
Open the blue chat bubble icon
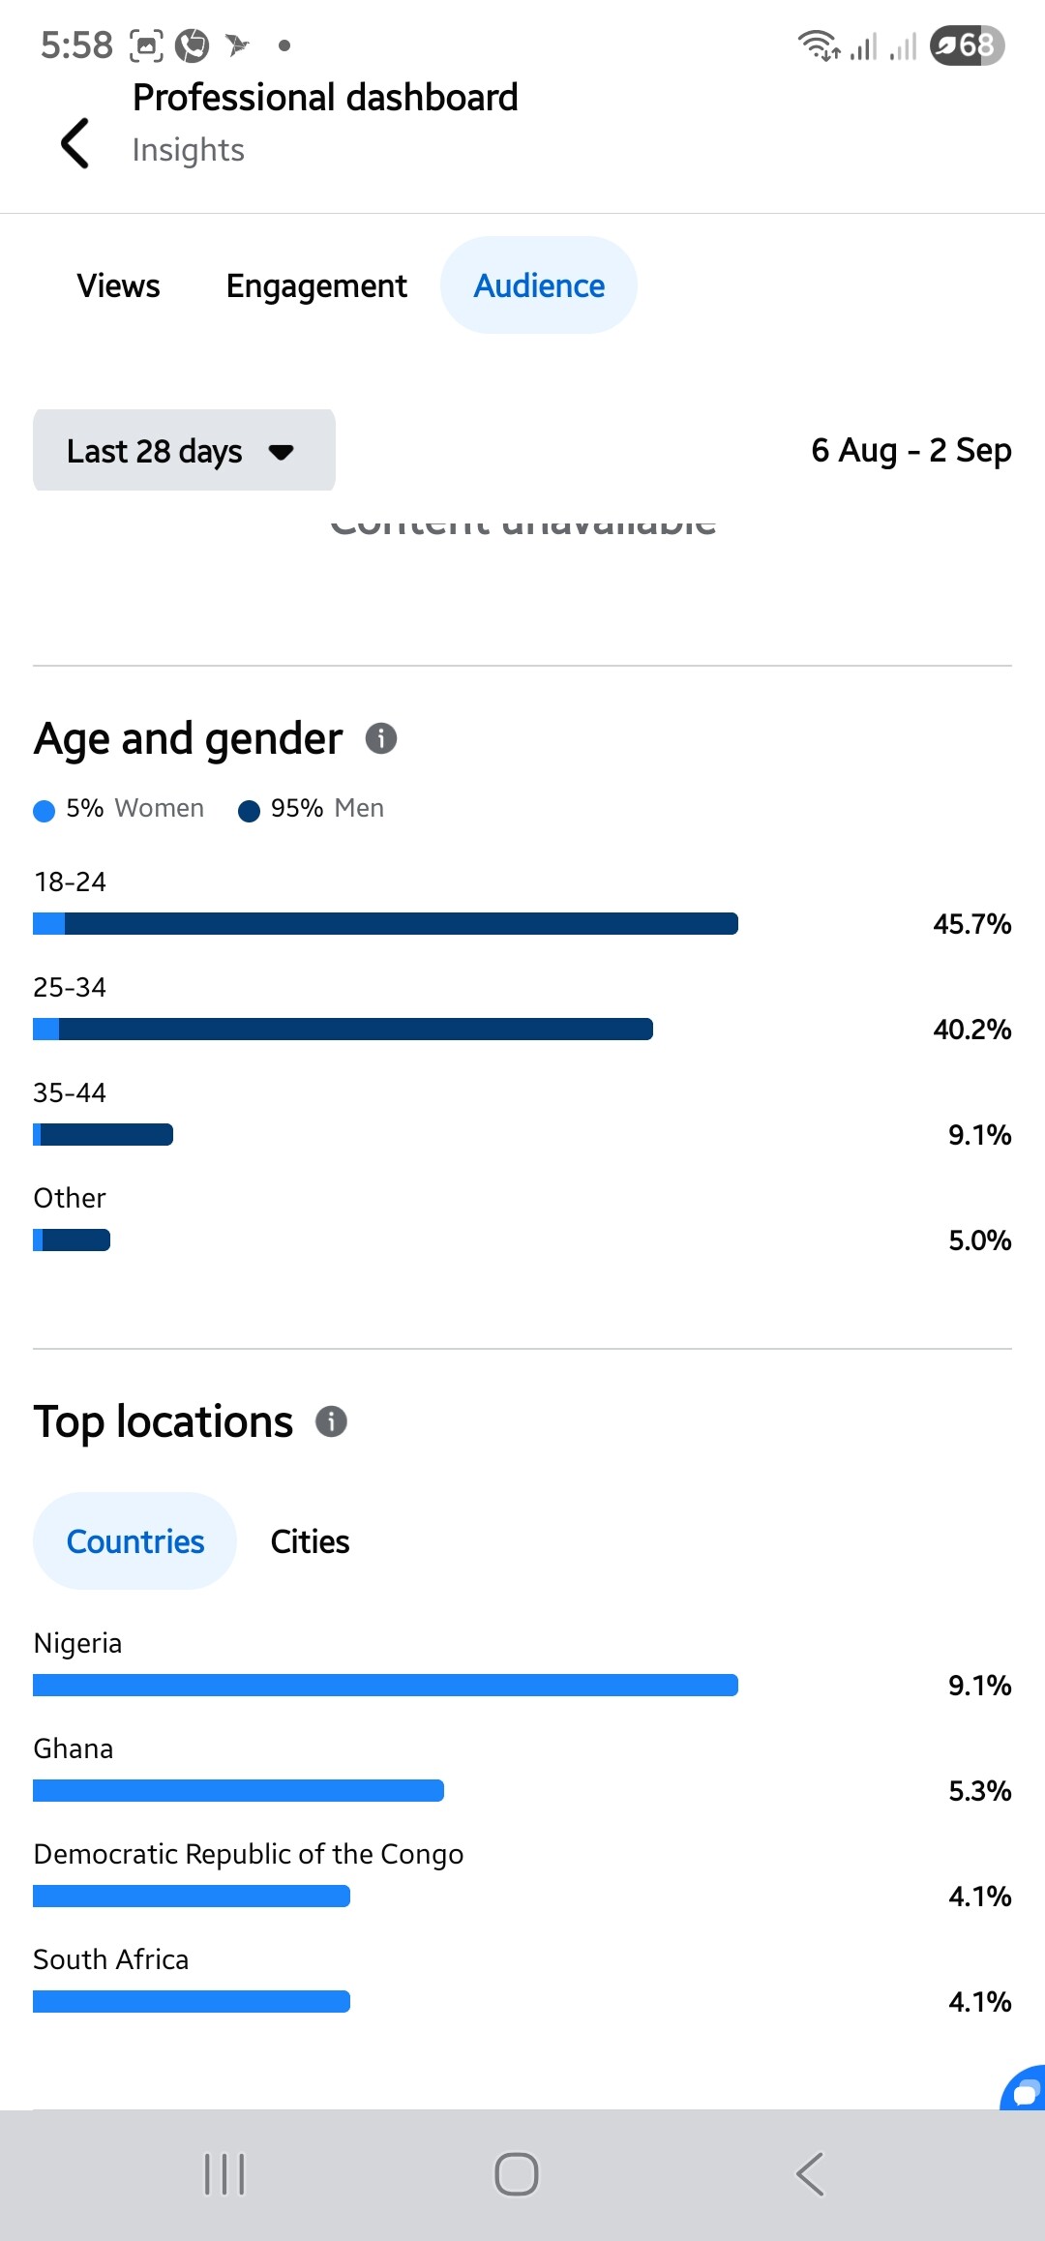[1024, 2088]
